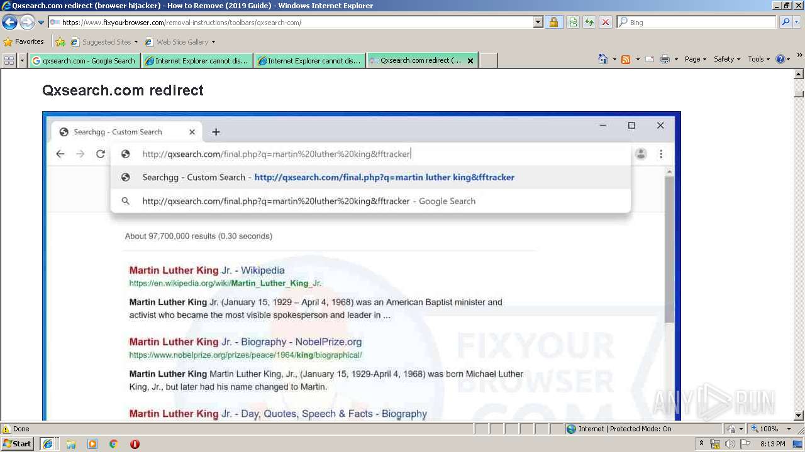805x452 pixels.
Task: Open a new blank tab
Action: pos(488,61)
